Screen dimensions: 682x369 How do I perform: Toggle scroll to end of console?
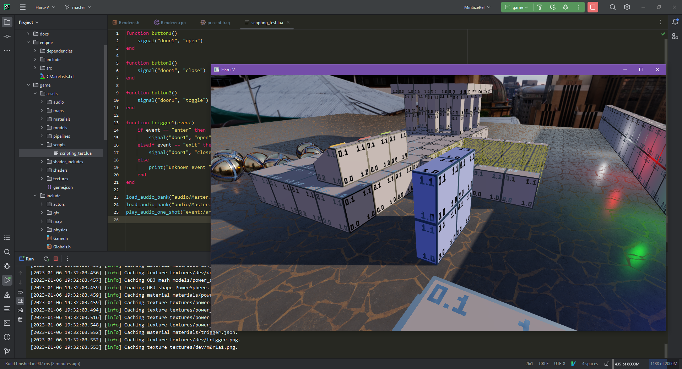click(20, 301)
